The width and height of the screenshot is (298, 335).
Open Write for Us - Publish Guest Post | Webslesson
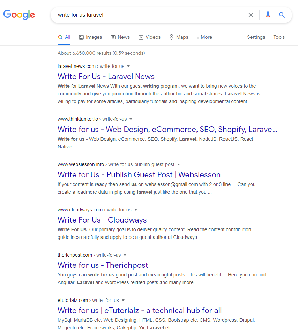click(139, 175)
